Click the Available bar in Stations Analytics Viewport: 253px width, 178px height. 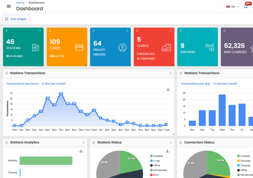46,161
